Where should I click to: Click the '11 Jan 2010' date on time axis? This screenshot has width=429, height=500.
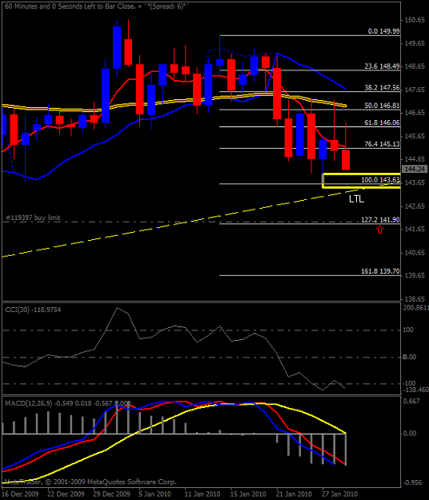coord(202,494)
